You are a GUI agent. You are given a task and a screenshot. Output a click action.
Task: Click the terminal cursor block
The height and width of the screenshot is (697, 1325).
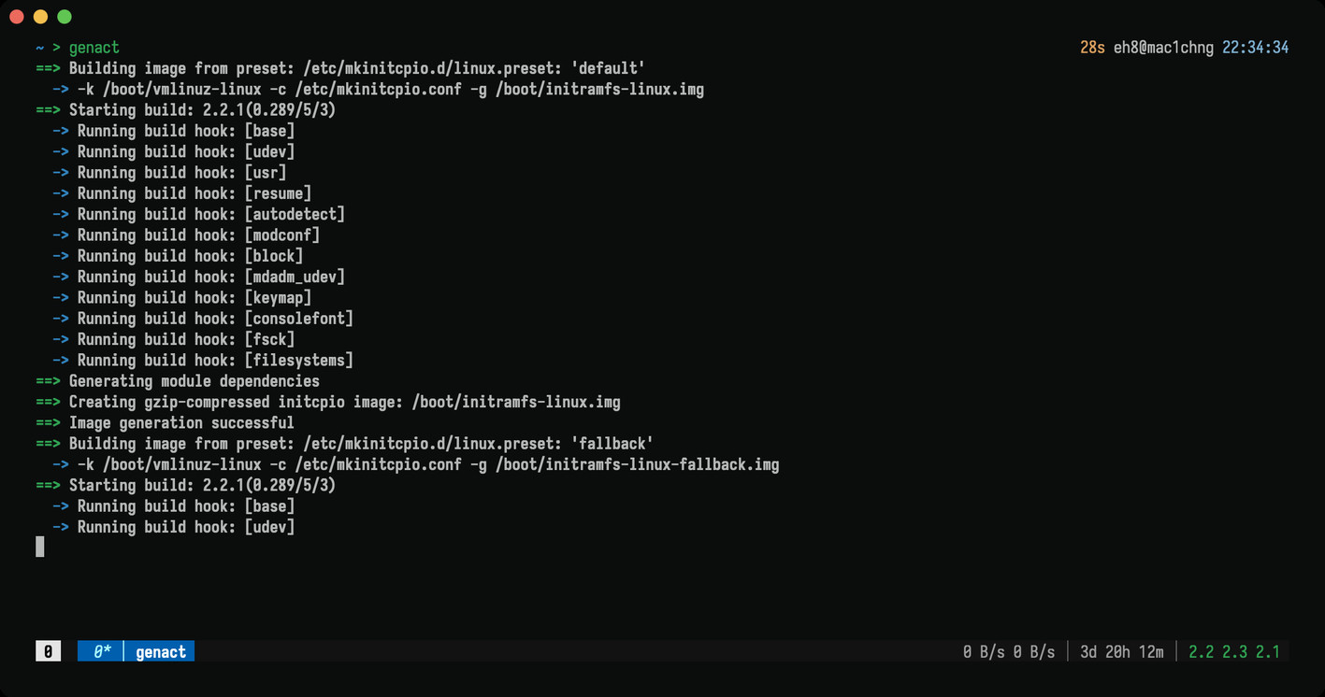40,547
